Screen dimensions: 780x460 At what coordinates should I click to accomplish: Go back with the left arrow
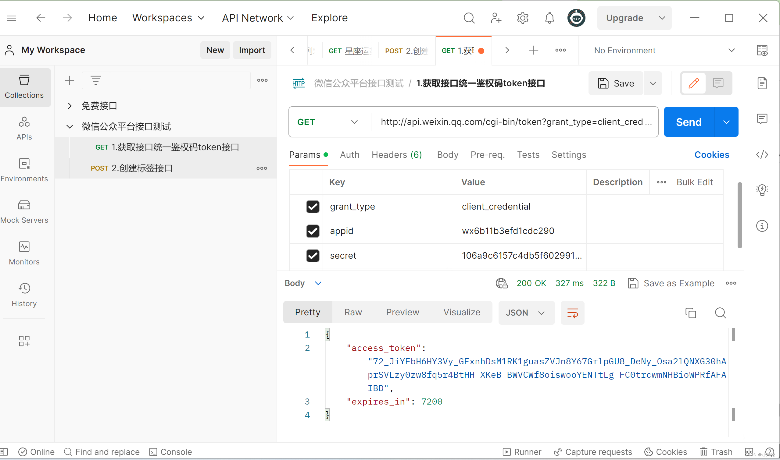tap(41, 18)
